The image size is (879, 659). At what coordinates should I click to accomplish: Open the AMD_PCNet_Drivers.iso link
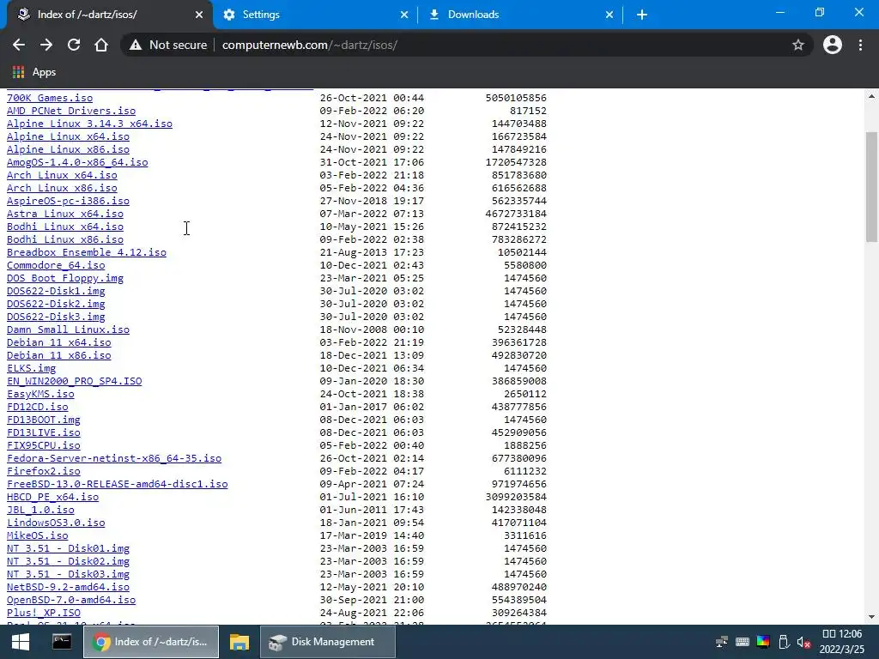[71, 111]
